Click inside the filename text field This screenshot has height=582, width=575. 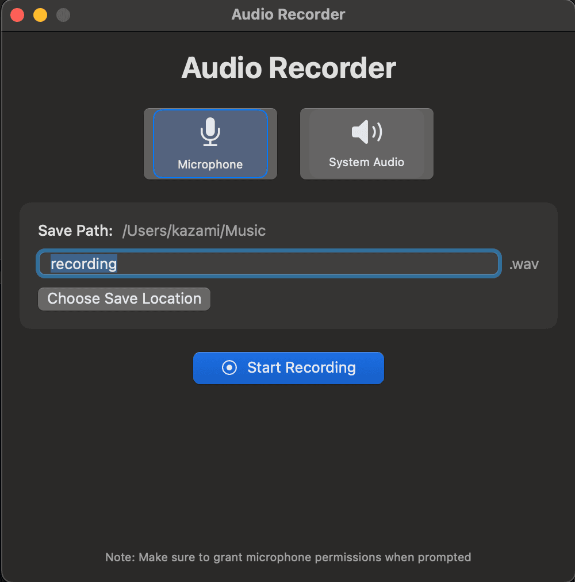point(305,264)
